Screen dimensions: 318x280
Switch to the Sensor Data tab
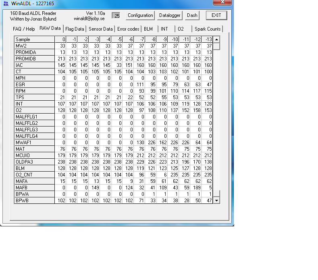coord(100,29)
